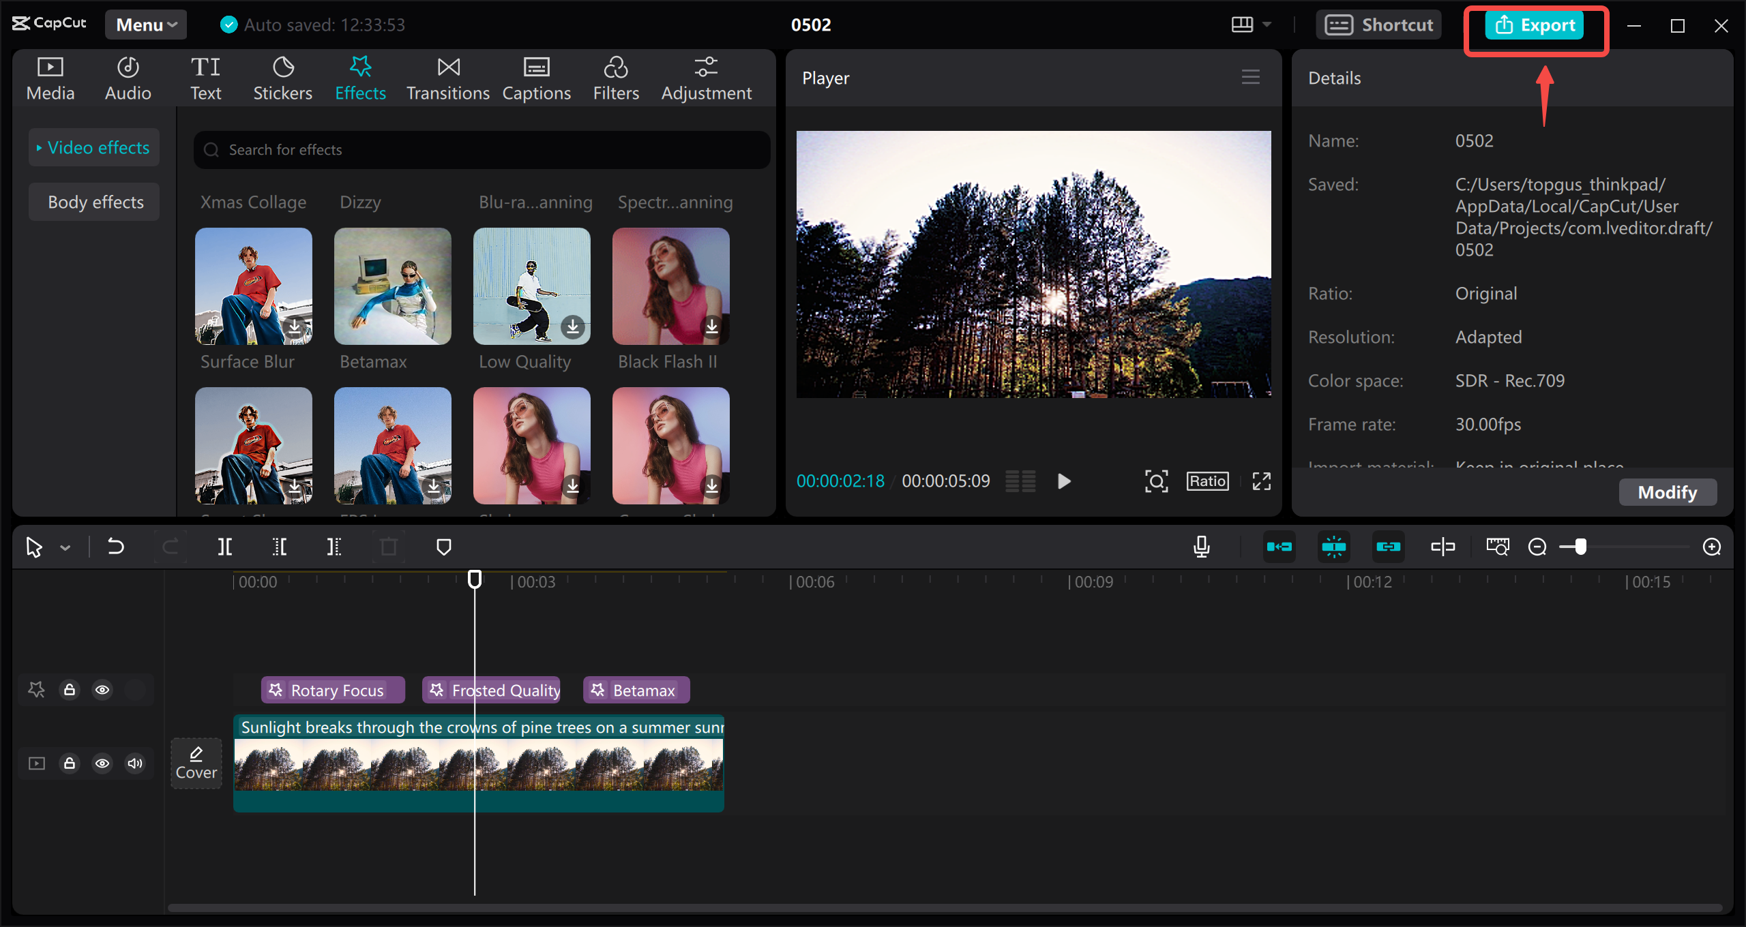Click the Effects tab in toolbar
Screen dimensions: 1746x927
click(360, 78)
